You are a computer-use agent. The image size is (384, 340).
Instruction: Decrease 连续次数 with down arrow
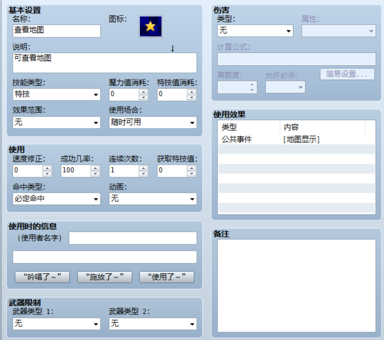[x=143, y=174]
